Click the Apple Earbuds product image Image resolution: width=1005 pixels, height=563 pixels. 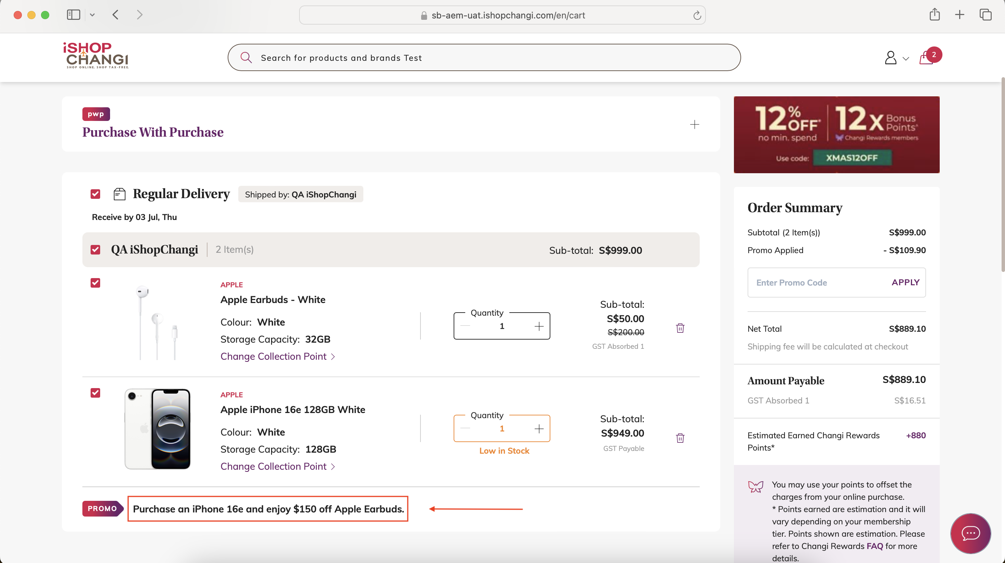pyautogui.click(x=158, y=322)
